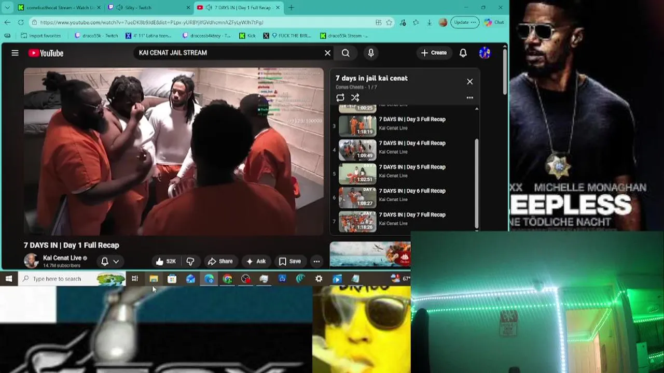Viewport: 664px width, 373px height.
Task: Click the YouTube search magnifier button
Action: [x=345, y=53]
